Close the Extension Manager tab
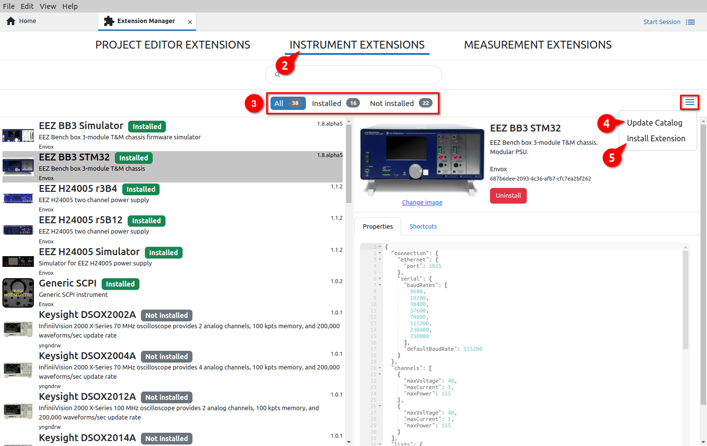 (x=190, y=22)
